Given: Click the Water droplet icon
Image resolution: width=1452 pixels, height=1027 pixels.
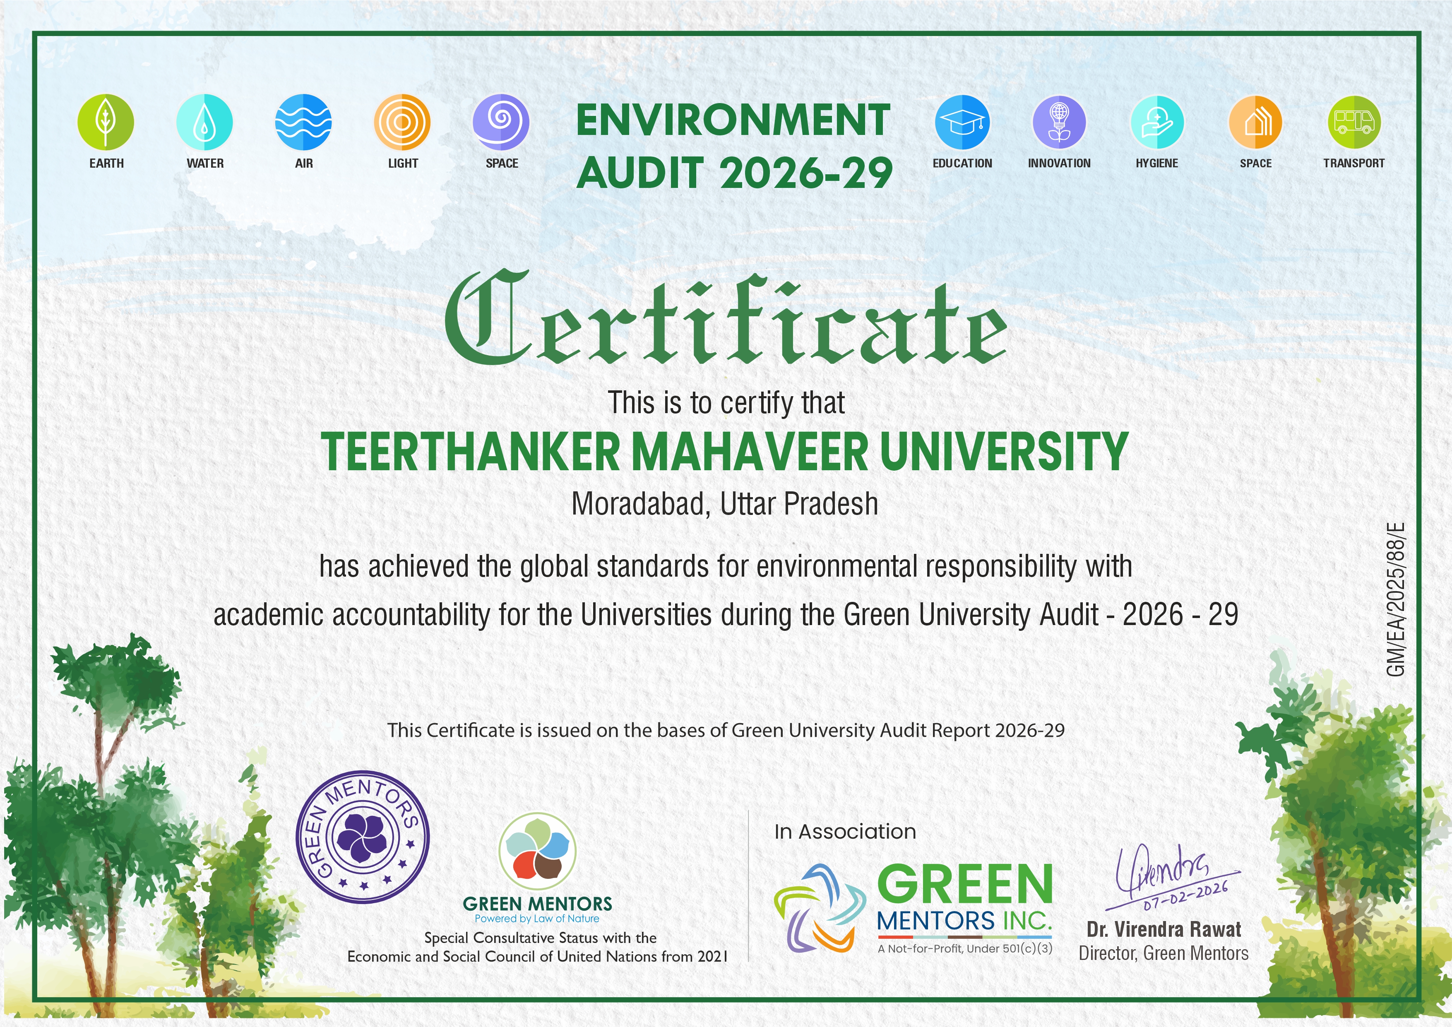Looking at the screenshot, I should point(204,121).
